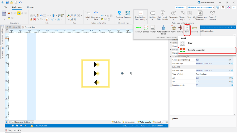Open the Manifold tool
The height and width of the screenshot is (133, 237).
194,28
